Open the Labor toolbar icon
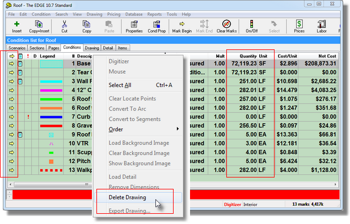Viewport: 350px width, 224px height. coord(322,27)
